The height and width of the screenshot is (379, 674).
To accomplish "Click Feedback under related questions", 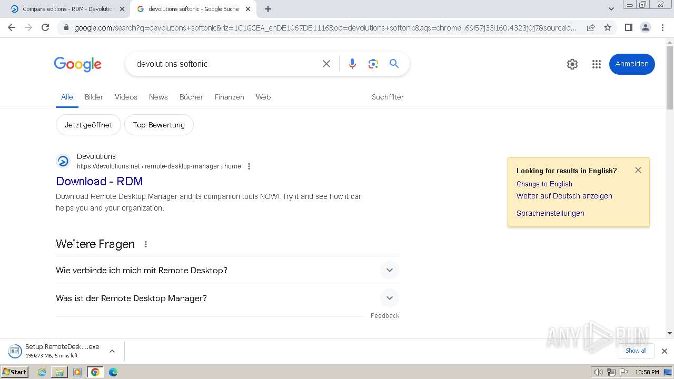I will [385, 316].
